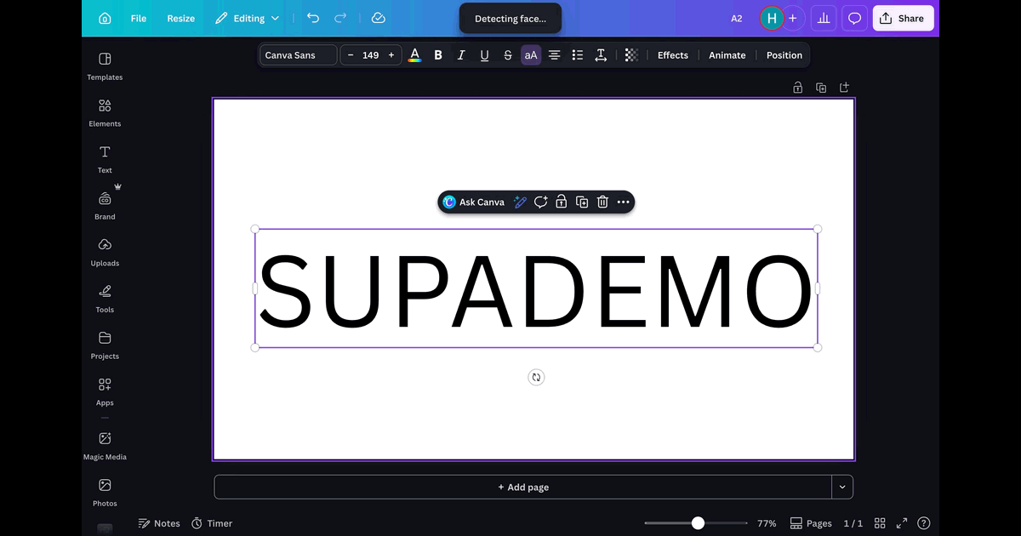Image resolution: width=1021 pixels, height=536 pixels.
Task: Check cloud save status icon
Action: pos(379,18)
